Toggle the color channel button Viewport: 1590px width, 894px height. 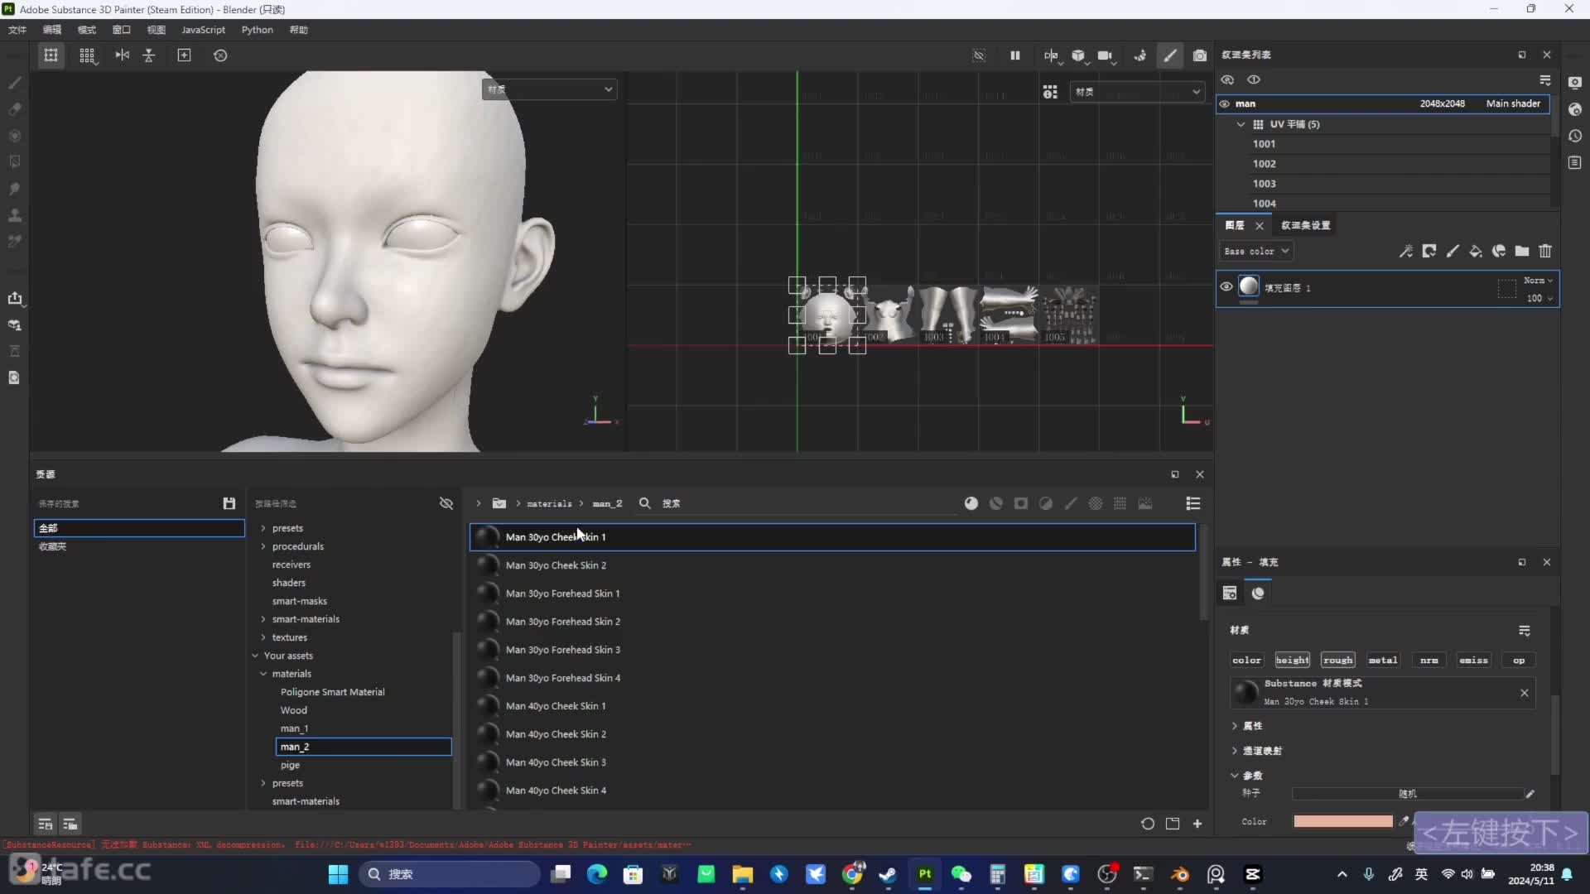coord(1246,660)
